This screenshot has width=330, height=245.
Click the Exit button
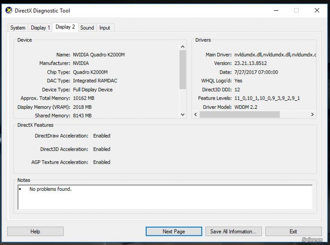pyautogui.click(x=293, y=231)
